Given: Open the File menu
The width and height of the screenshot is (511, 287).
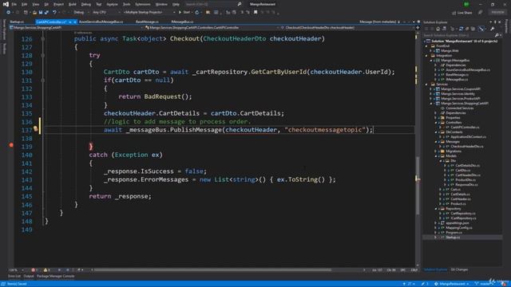Looking at the screenshot, I should [14, 4].
